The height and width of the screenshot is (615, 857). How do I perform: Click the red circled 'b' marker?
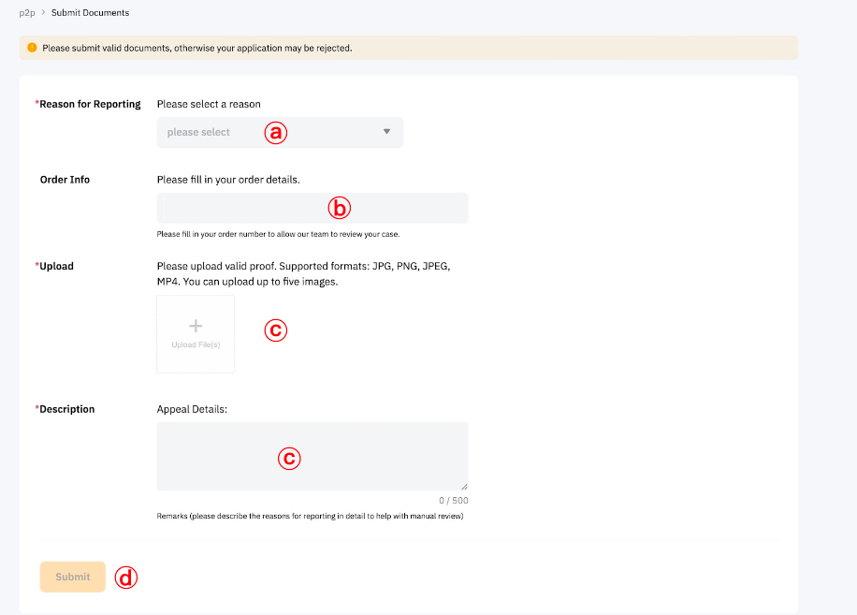[x=339, y=208]
